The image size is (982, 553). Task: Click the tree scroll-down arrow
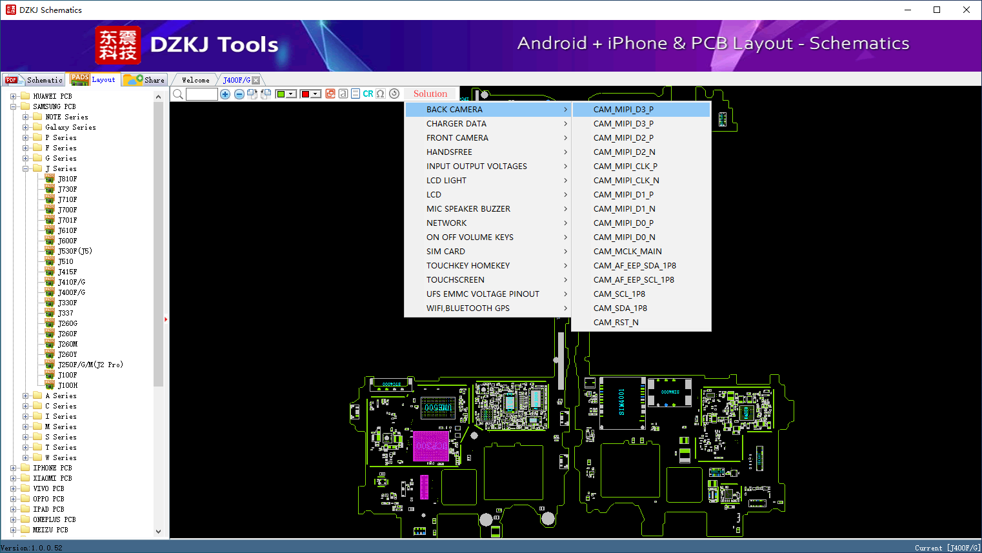159,532
